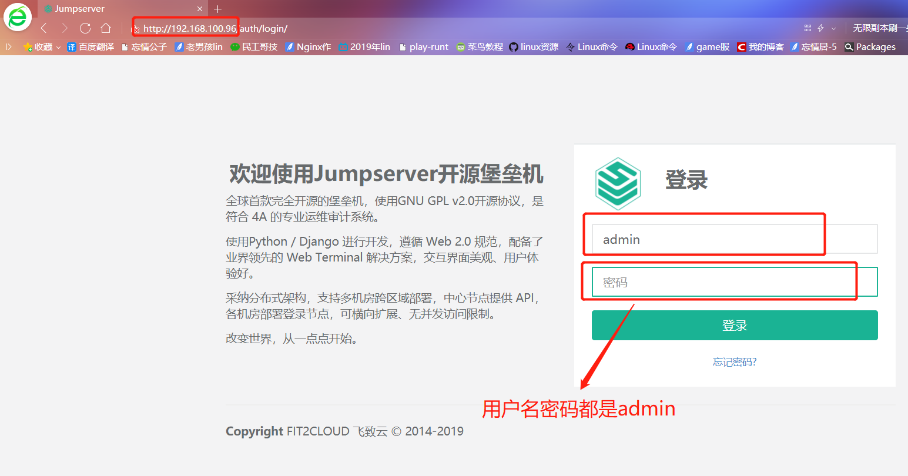Image resolution: width=908 pixels, height=476 pixels.
Task: Open the Red Hat Linux命令 bookmark
Action: pyautogui.click(x=651, y=46)
